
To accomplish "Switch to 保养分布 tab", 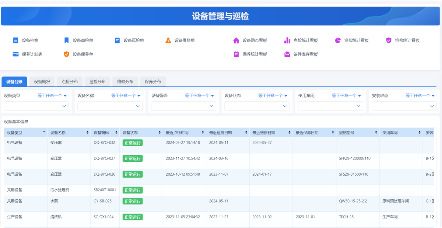I will pos(152,82).
